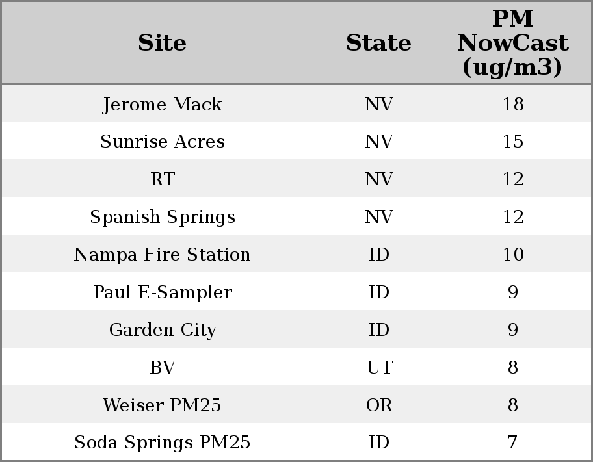The width and height of the screenshot is (593, 462).
Task: Click the State column header
Action: tap(378, 43)
